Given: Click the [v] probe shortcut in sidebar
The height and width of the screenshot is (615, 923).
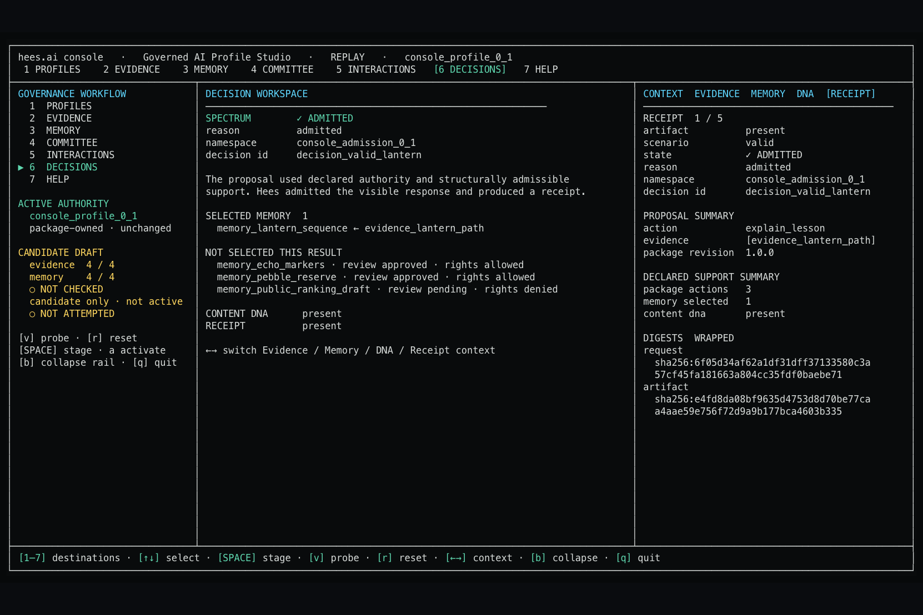Looking at the screenshot, I should pos(44,338).
